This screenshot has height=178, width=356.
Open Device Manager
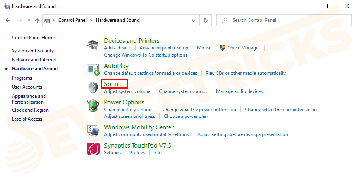click(243, 48)
